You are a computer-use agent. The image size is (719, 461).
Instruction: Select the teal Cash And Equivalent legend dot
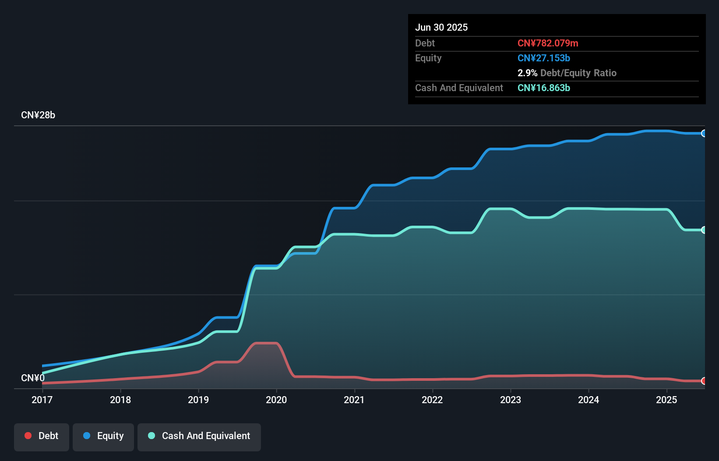pyautogui.click(x=152, y=436)
